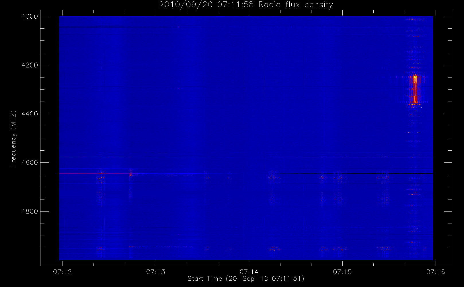Click the 07:15 time tick label

342,272
